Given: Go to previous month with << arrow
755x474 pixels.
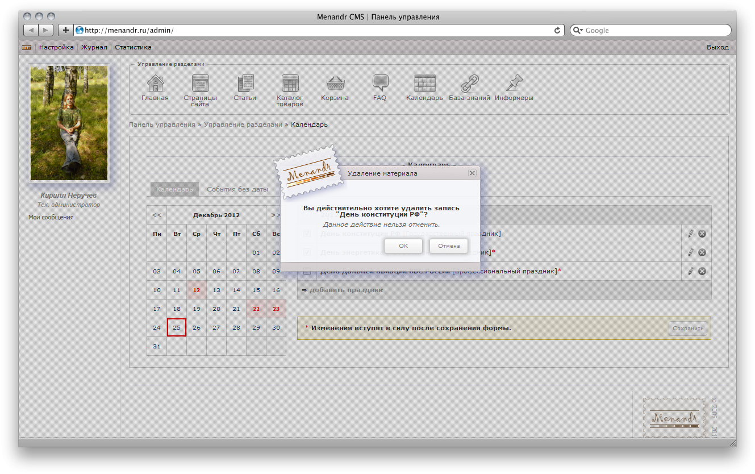Looking at the screenshot, I should click(x=157, y=215).
